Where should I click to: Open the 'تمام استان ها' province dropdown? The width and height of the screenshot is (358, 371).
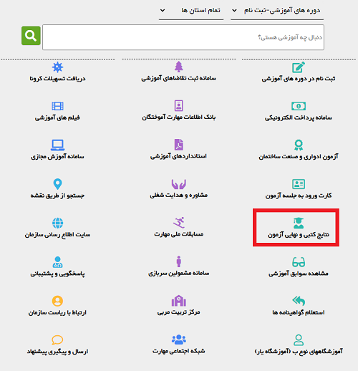191,11
